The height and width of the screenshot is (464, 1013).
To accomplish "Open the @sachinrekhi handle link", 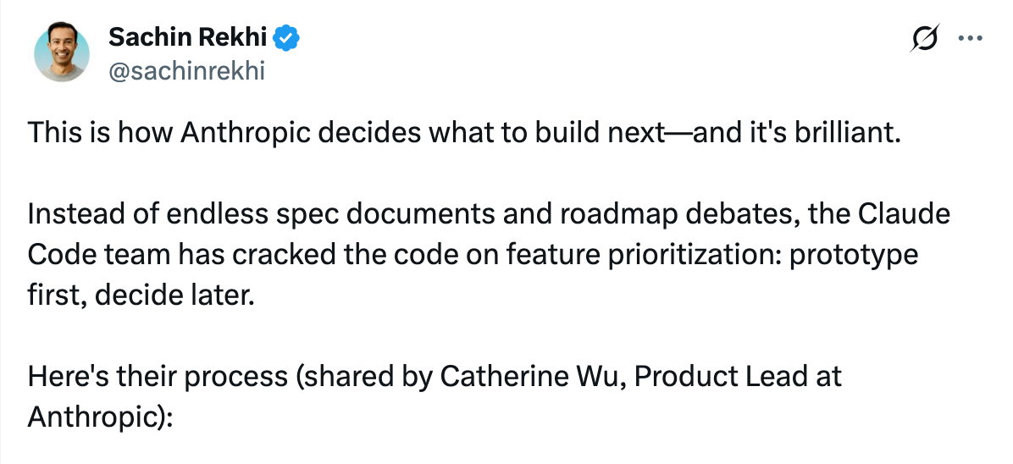I will pyautogui.click(x=186, y=70).
